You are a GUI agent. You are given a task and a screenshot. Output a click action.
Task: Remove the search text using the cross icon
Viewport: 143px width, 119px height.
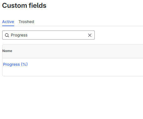(x=90, y=35)
